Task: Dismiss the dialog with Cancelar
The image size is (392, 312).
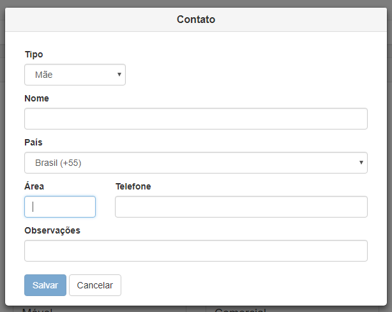Action: [95, 285]
